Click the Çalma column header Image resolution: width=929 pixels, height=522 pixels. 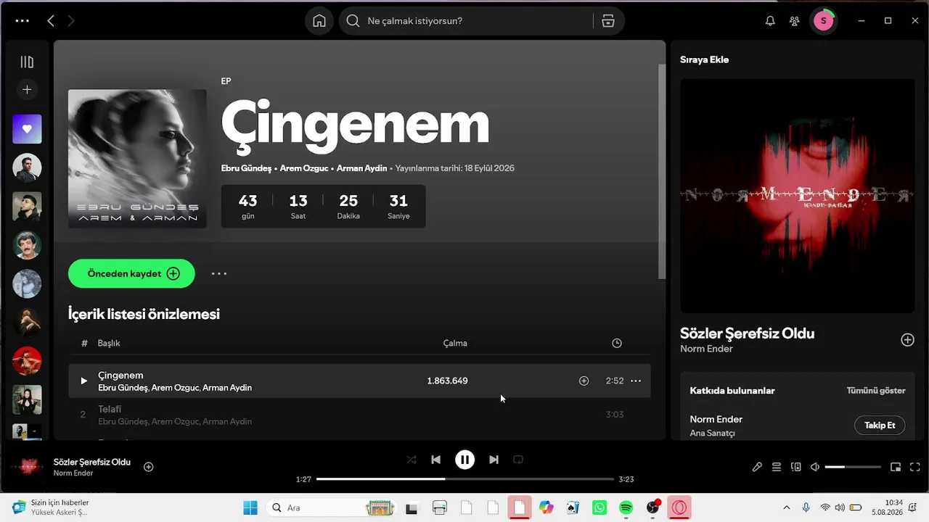click(x=455, y=343)
